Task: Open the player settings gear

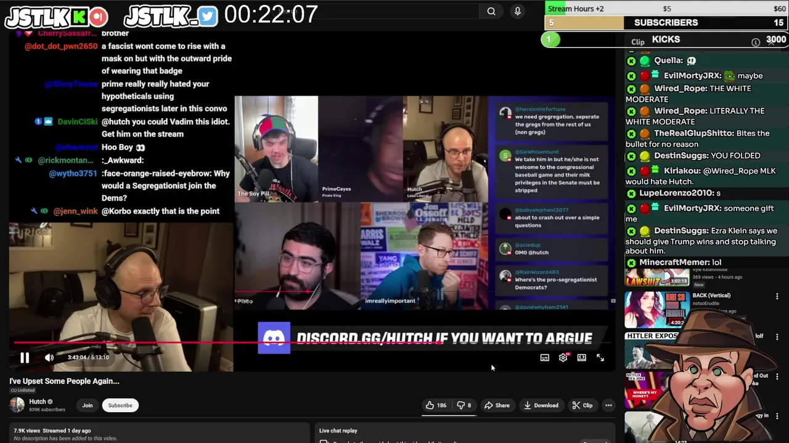Action: pos(563,357)
